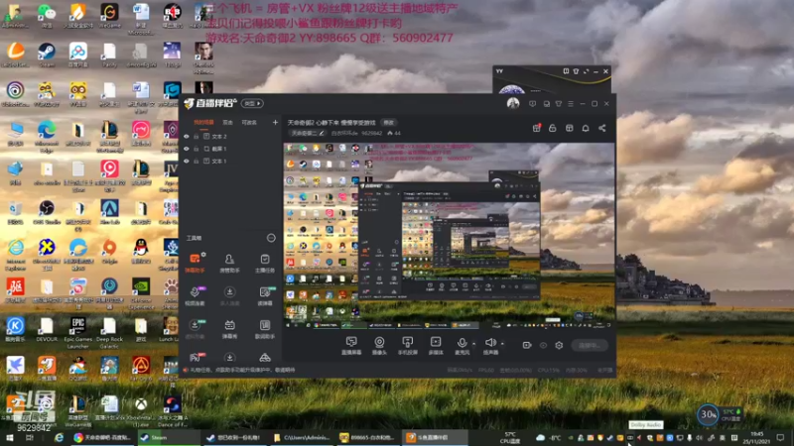Open the 读弹幕 tool
This screenshot has width=794, height=446.
pyautogui.click(x=264, y=295)
